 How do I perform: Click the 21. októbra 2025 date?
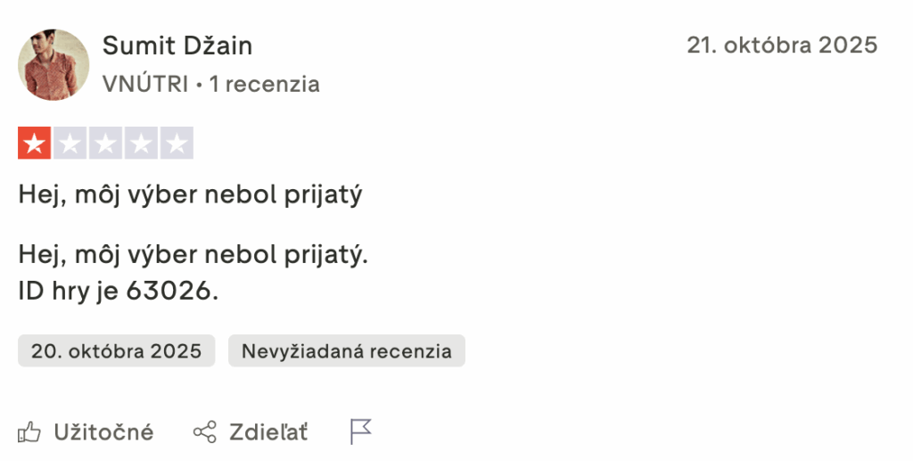point(782,45)
